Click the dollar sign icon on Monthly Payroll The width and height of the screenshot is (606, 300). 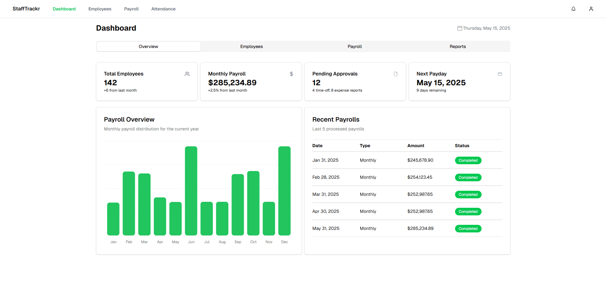pyautogui.click(x=291, y=74)
